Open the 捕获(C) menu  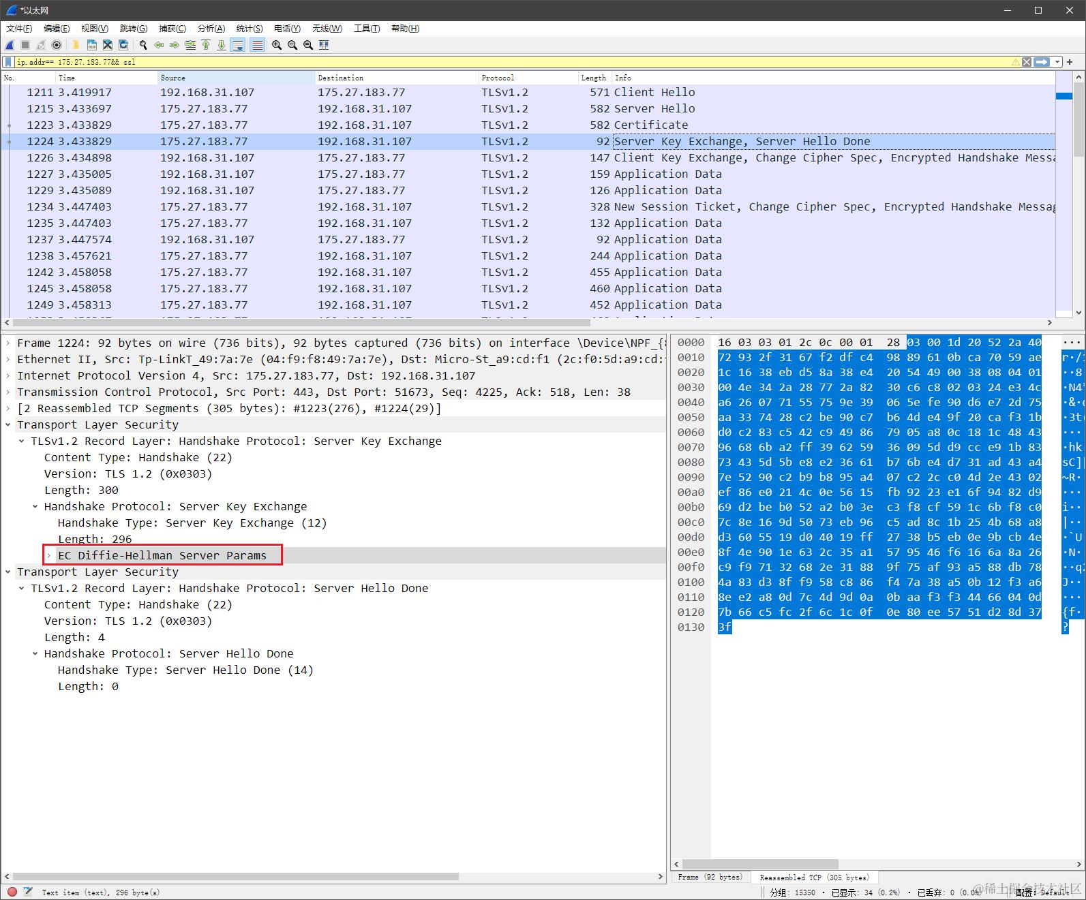tap(172, 28)
